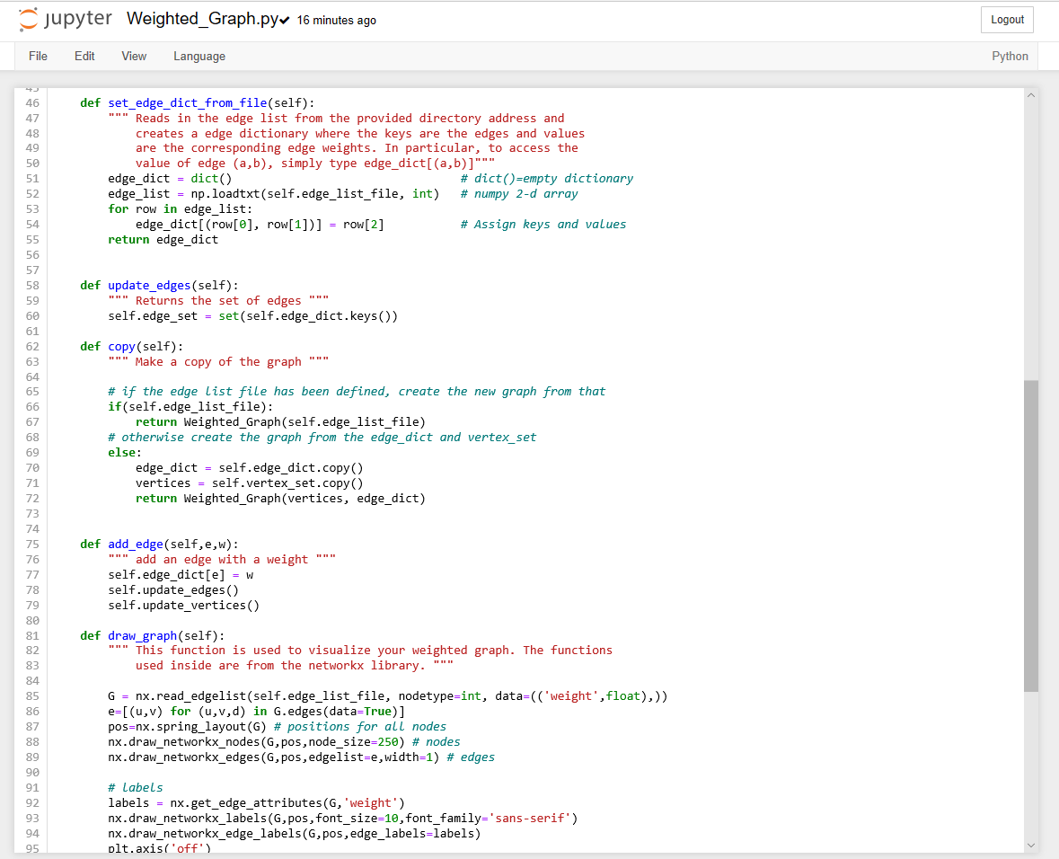
Task: Open the Edit menu
Action: [84, 56]
